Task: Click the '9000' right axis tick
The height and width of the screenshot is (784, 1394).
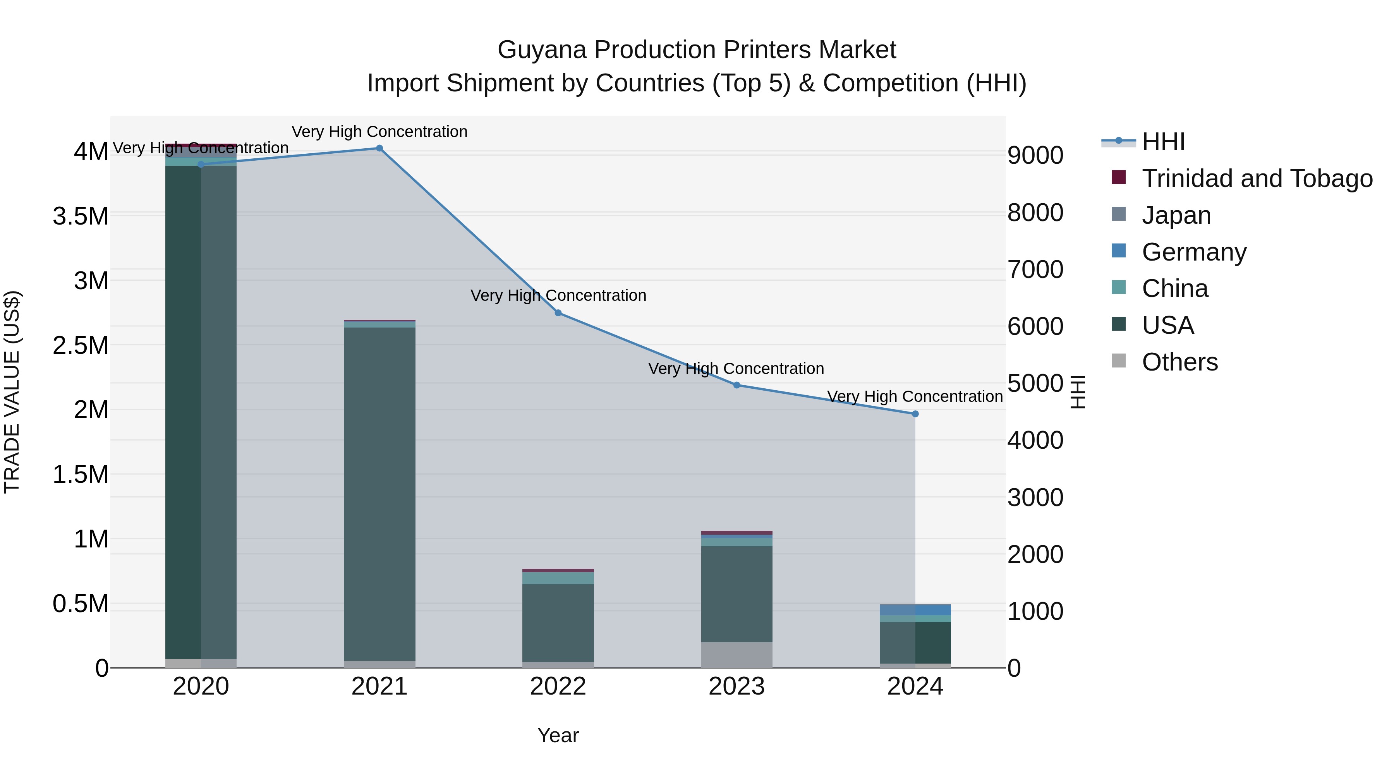Action: pyautogui.click(x=1035, y=155)
